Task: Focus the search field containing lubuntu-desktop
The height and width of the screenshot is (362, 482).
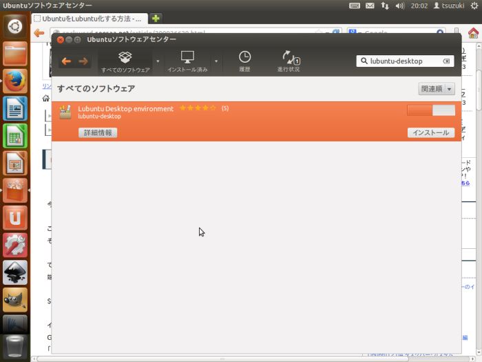Action: [x=403, y=61]
